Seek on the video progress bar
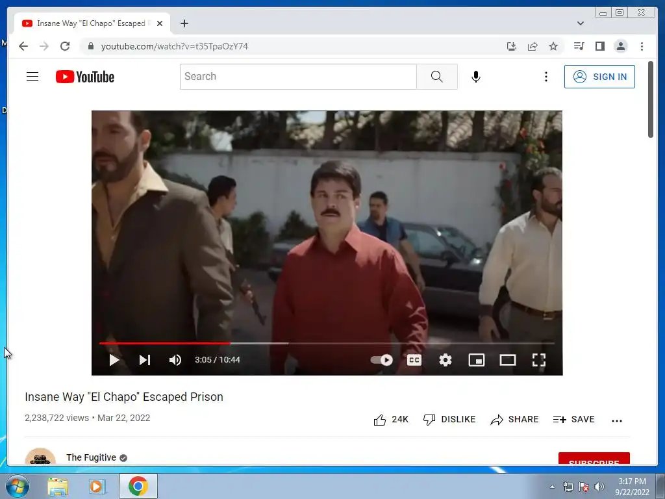The height and width of the screenshot is (499, 665). tap(327, 343)
